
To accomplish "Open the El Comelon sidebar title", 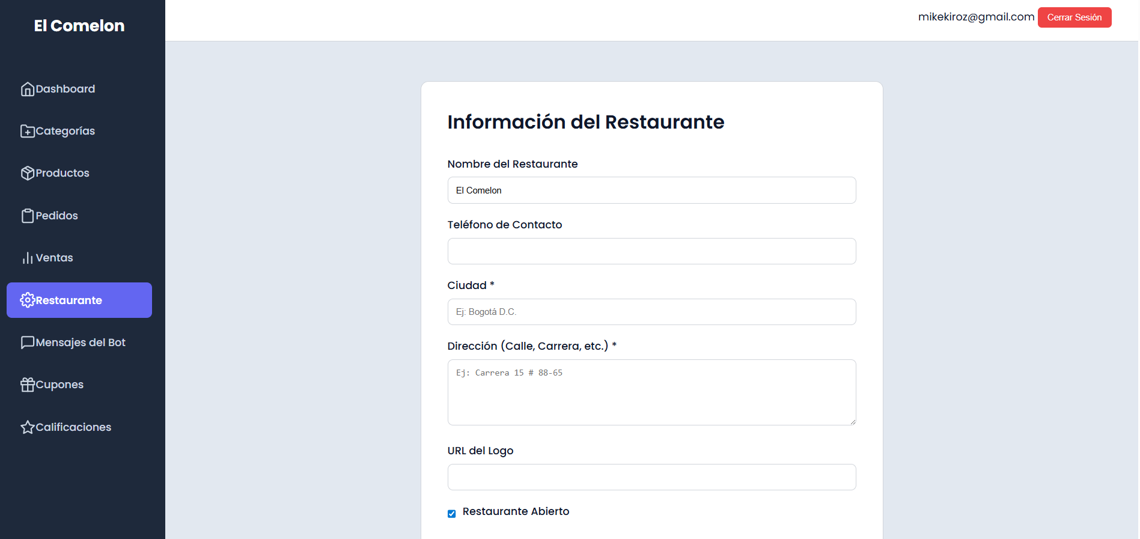I will (79, 26).
